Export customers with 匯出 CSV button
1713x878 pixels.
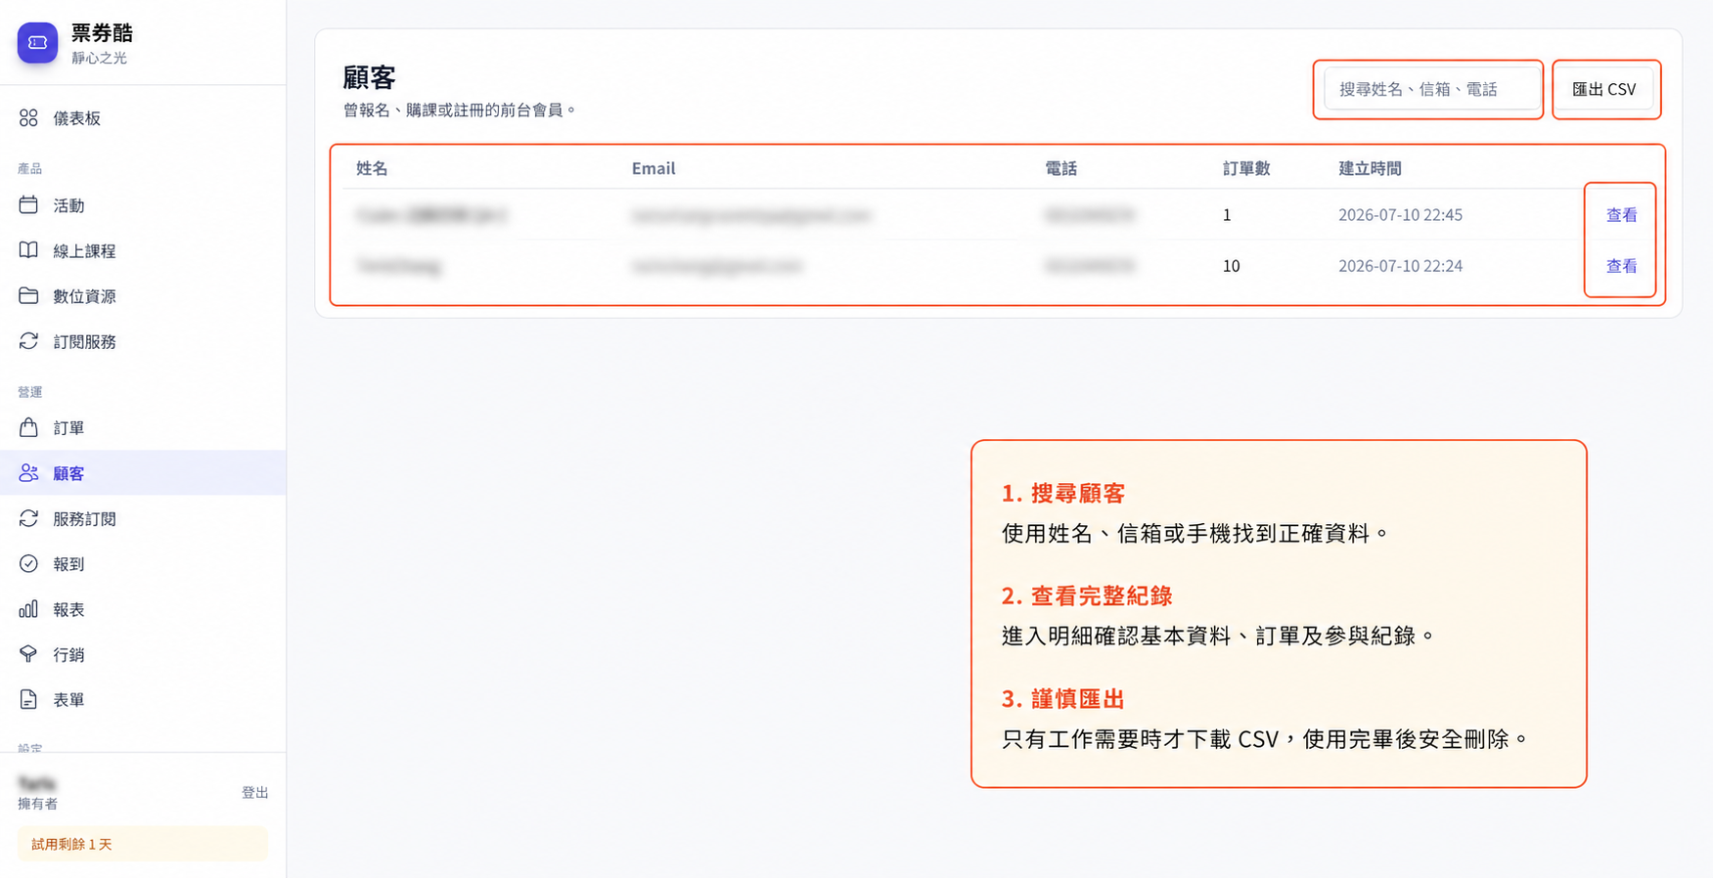pos(1604,89)
